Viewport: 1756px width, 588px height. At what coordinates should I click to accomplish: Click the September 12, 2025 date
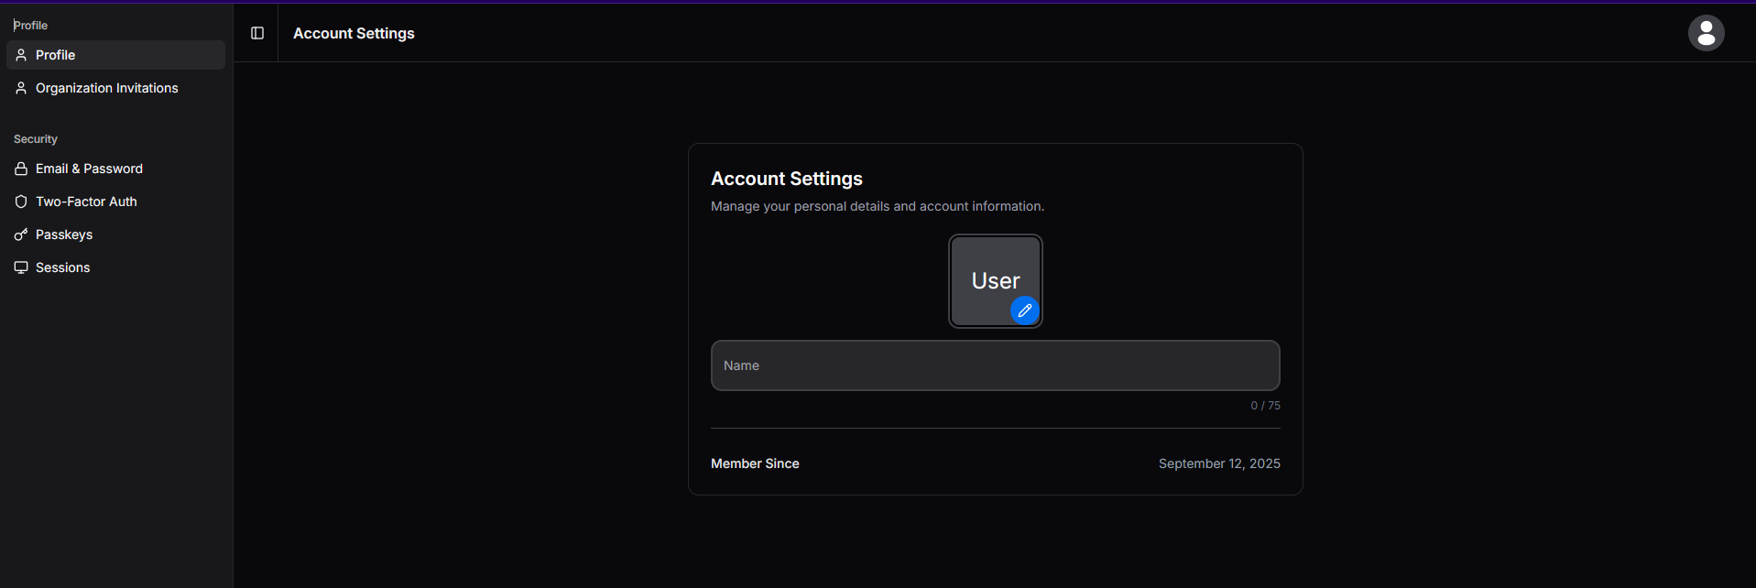1219,463
